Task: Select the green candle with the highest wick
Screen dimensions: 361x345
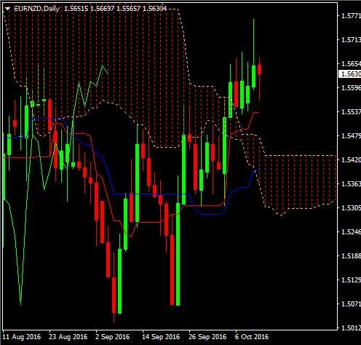Action: click(254, 76)
